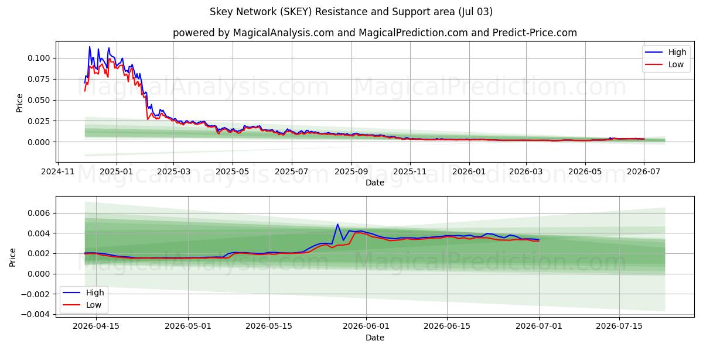Click the bottom chart y-axis value 0.002
This screenshot has height=351, width=703.
pyautogui.click(x=40, y=253)
